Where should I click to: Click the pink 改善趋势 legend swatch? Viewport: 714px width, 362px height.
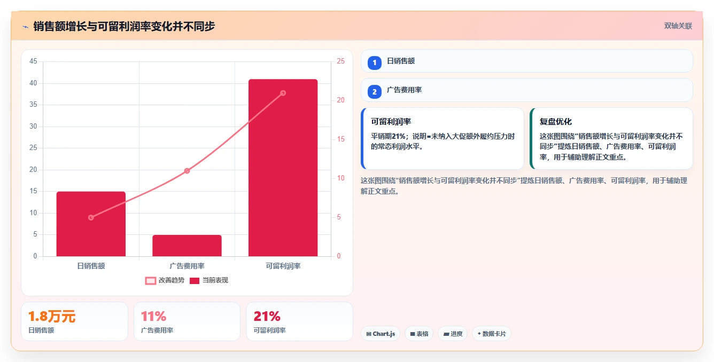pyautogui.click(x=151, y=280)
